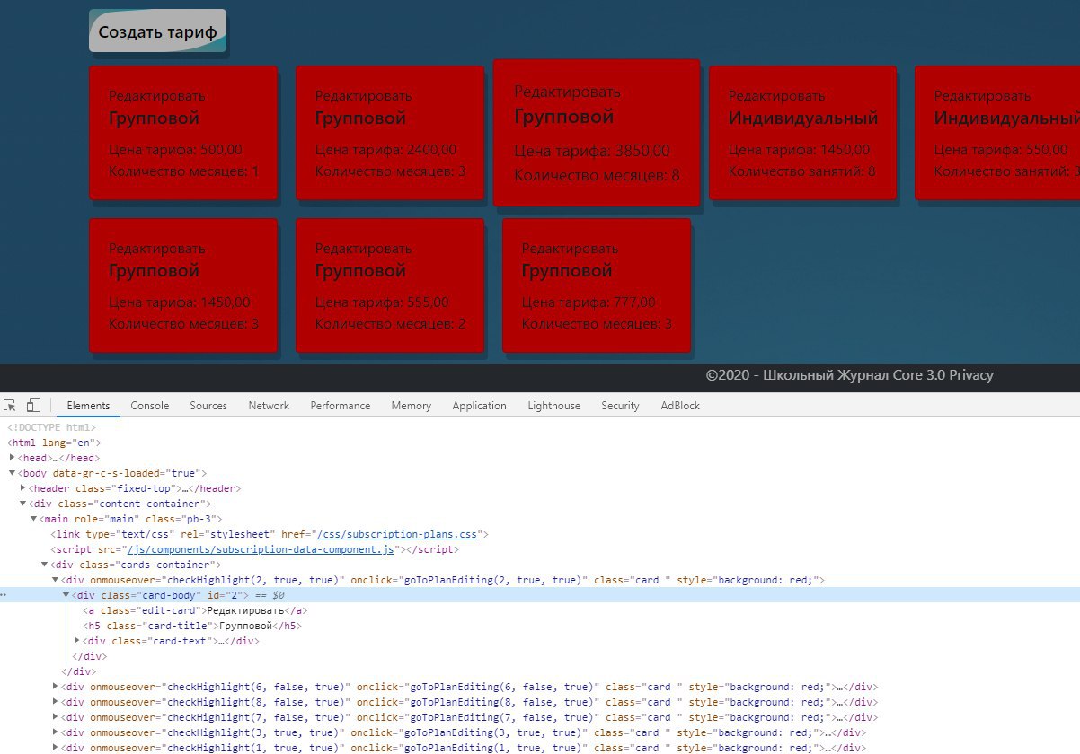Collapse the cards-container div node
1080x754 pixels.
45,565
